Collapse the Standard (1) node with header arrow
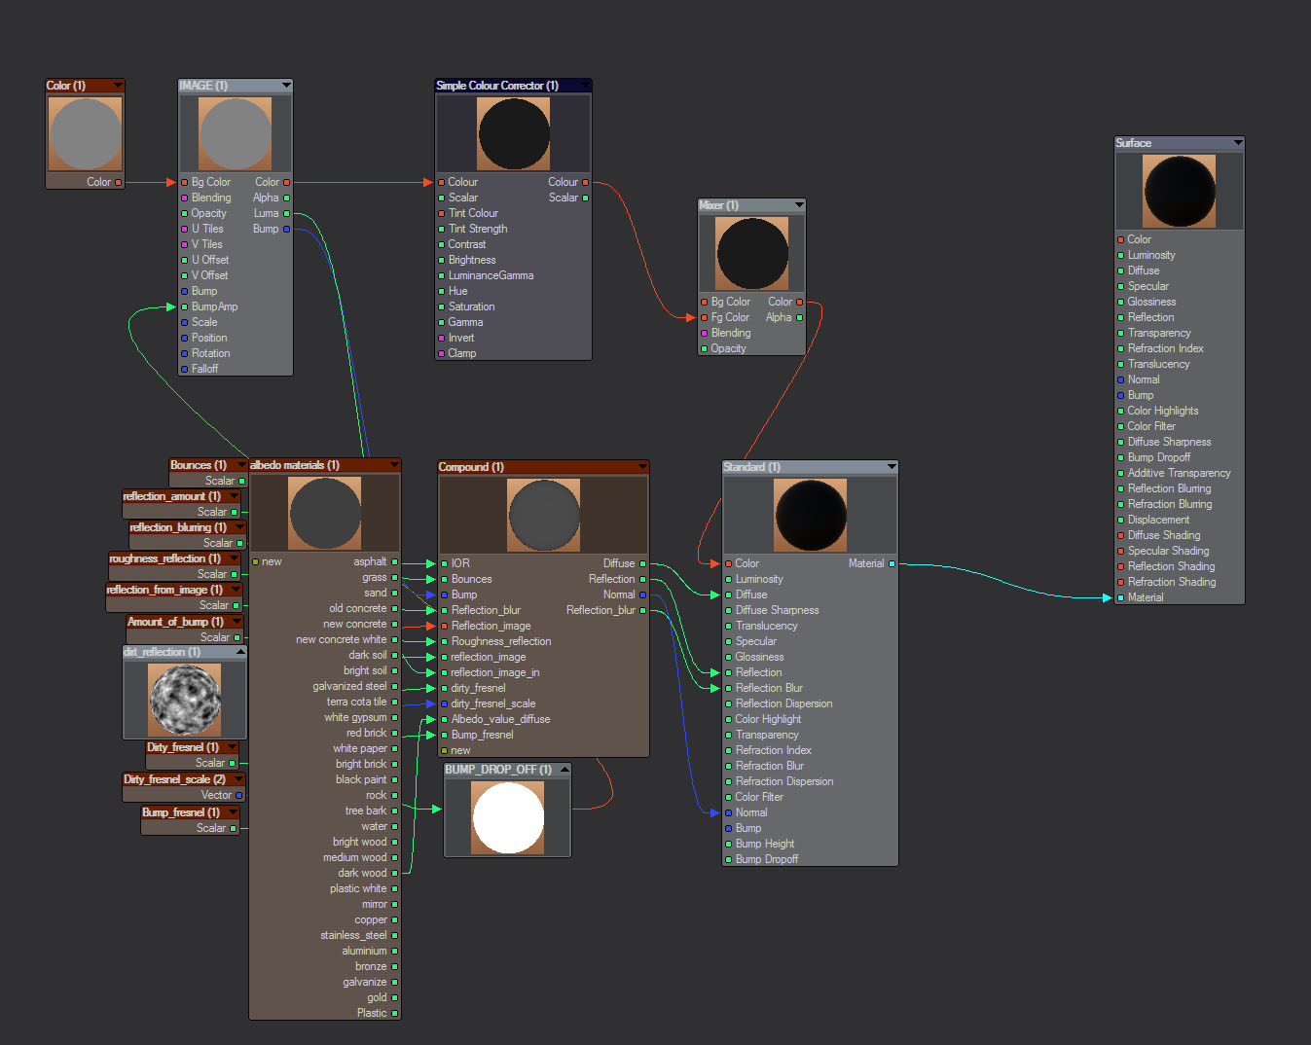 (891, 467)
